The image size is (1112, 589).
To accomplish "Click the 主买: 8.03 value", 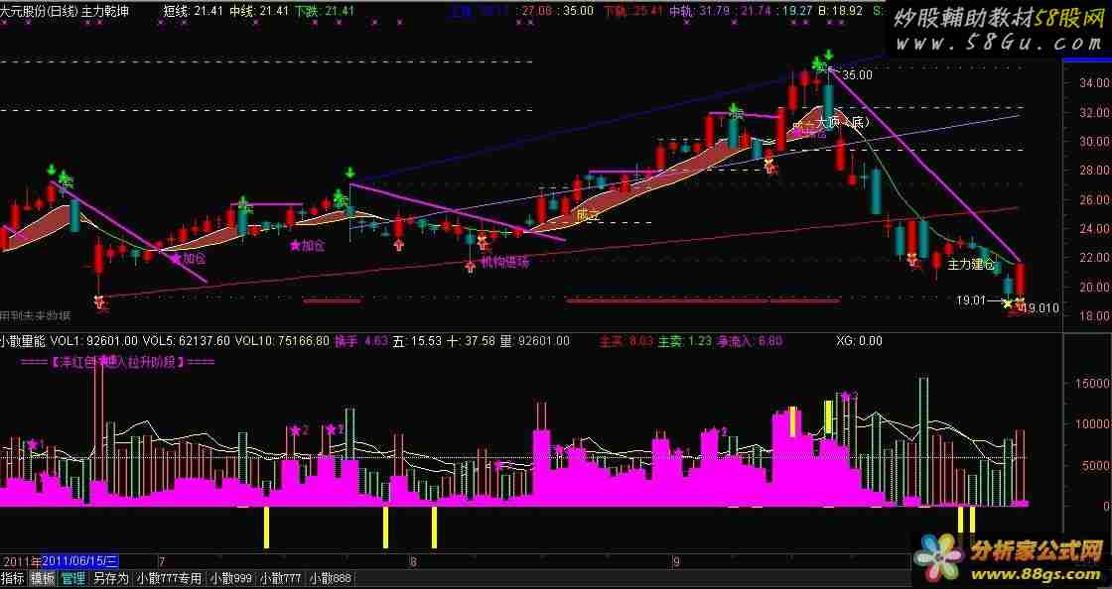I will (x=626, y=341).
